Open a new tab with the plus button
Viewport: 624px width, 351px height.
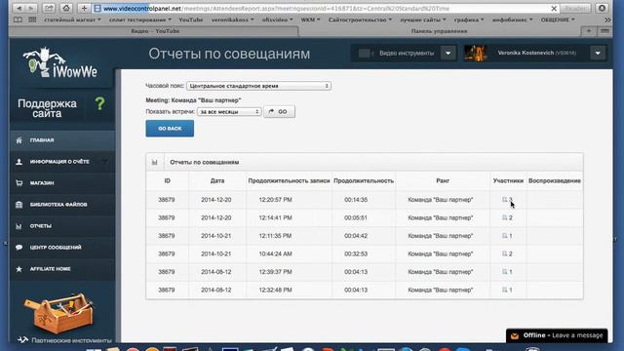(589, 31)
